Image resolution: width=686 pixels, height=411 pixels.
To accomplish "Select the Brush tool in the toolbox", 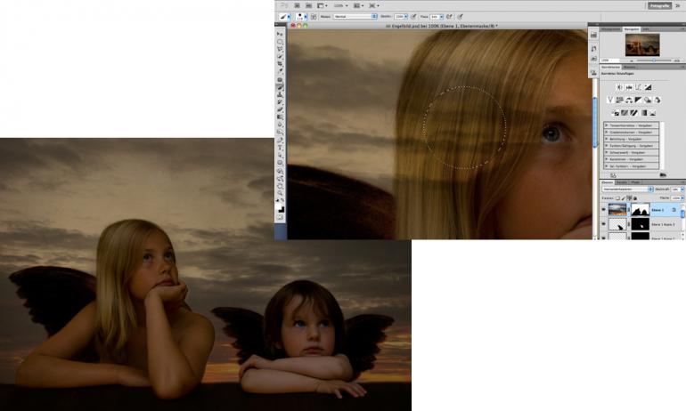I will point(280,87).
